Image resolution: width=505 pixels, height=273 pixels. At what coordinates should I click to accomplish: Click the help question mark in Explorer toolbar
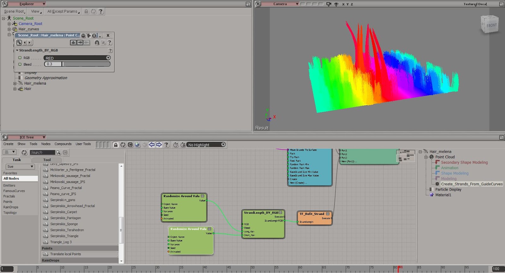click(x=101, y=11)
